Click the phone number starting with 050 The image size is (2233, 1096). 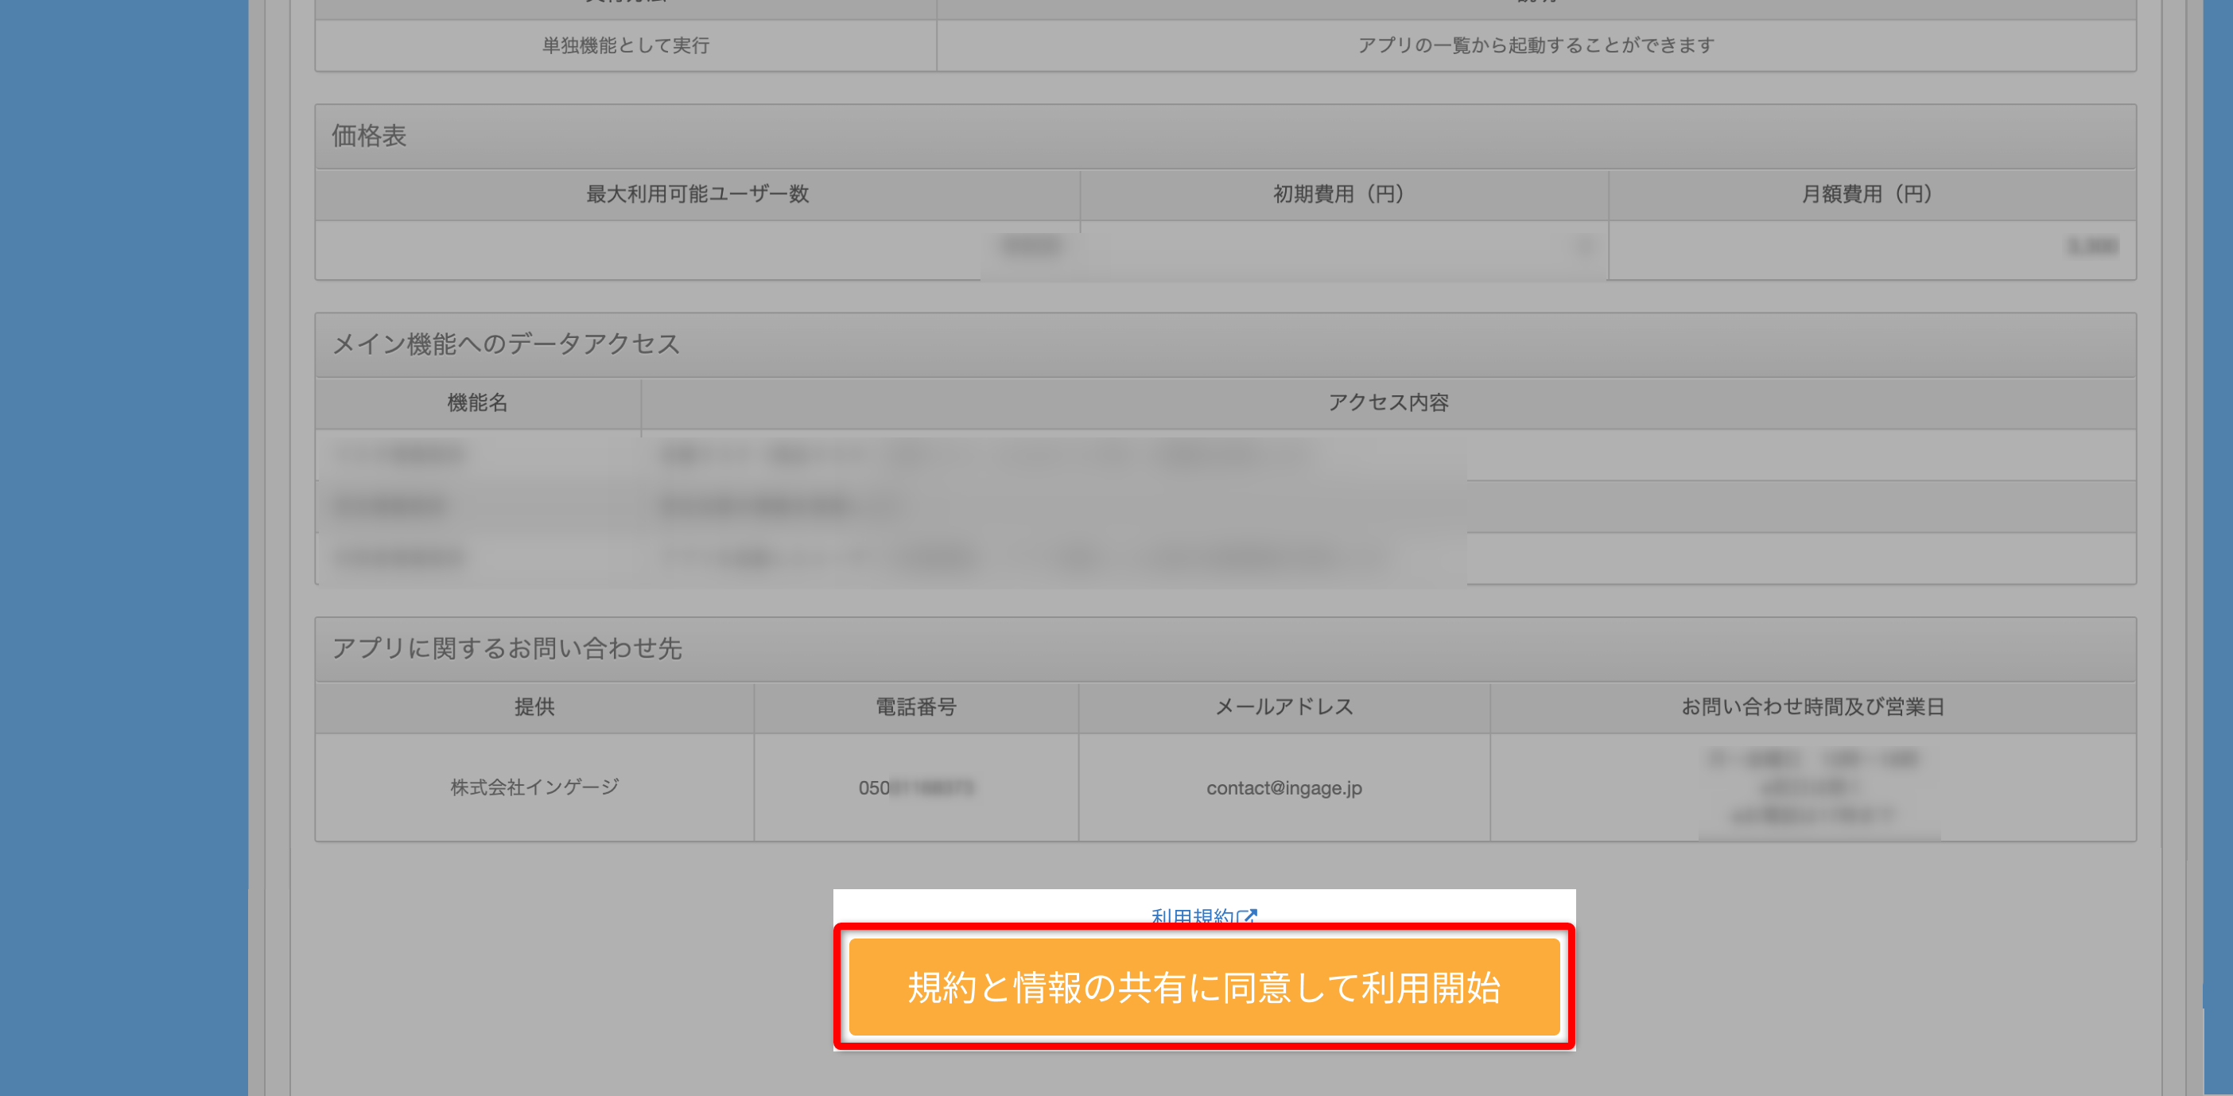pos(915,787)
